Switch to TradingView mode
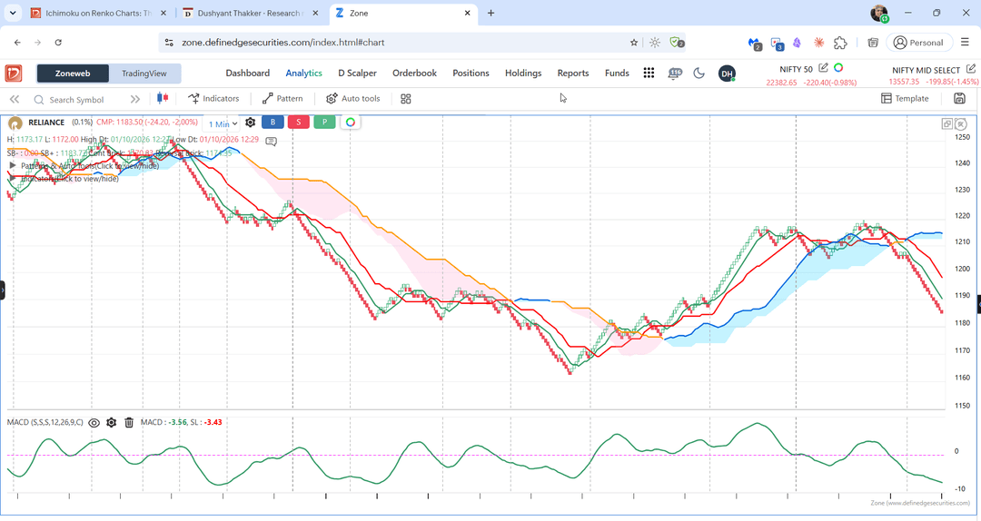Image resolution: width=981 pixels, height=521 pixels. (144, 74)
